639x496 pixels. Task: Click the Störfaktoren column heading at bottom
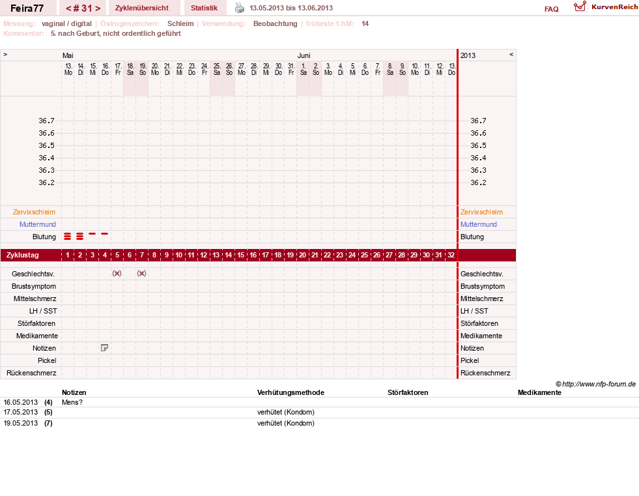point(408,392)
